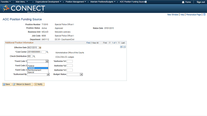Click the Find link
Image resolution: width=207 pixels, height=116 pixels.
tap(88, 43)
